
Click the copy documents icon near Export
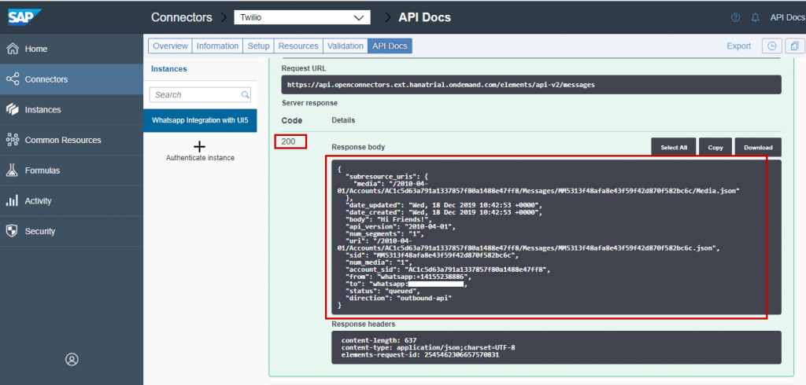(x=795, y=46)
